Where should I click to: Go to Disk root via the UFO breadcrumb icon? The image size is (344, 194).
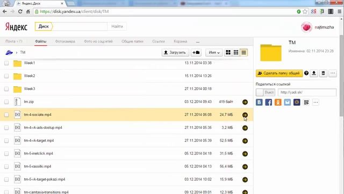pyautogui.click(x=9, y=52)
